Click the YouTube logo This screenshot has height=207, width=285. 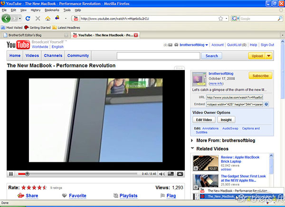tap(18, 45)
